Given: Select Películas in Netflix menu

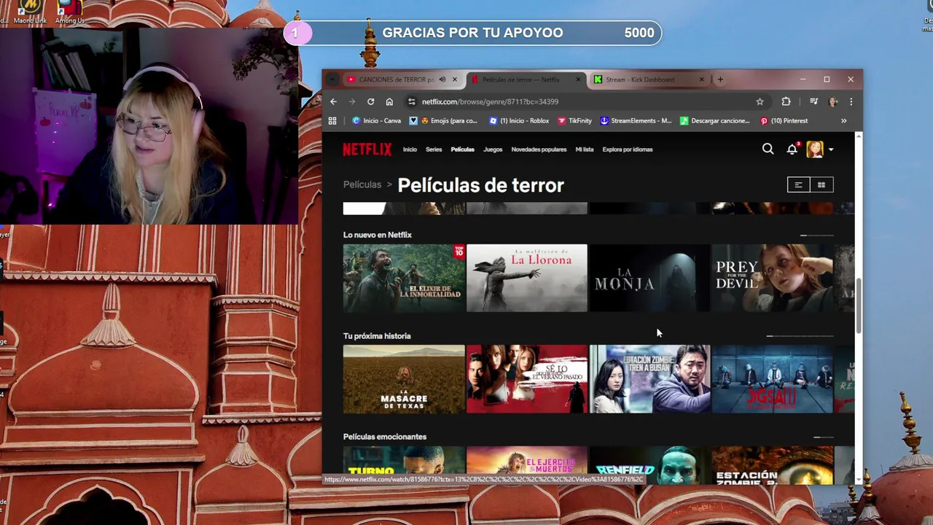Looking at the screenshot, I should pyautogui.click(x=462, y=149).
